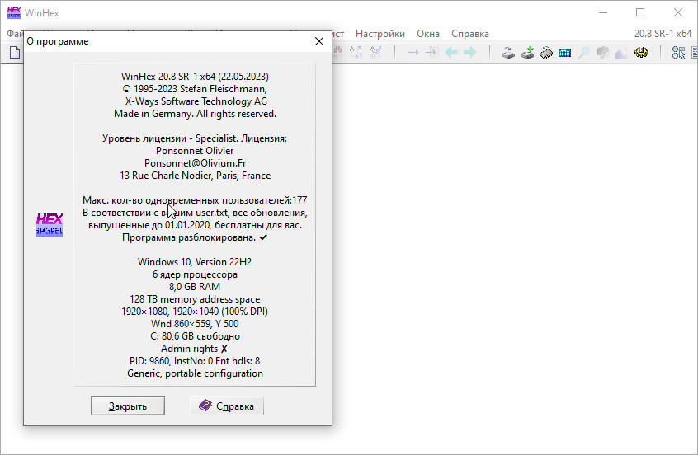Open the Файл menu
This screenshot has height=455, width=698.
15,34
